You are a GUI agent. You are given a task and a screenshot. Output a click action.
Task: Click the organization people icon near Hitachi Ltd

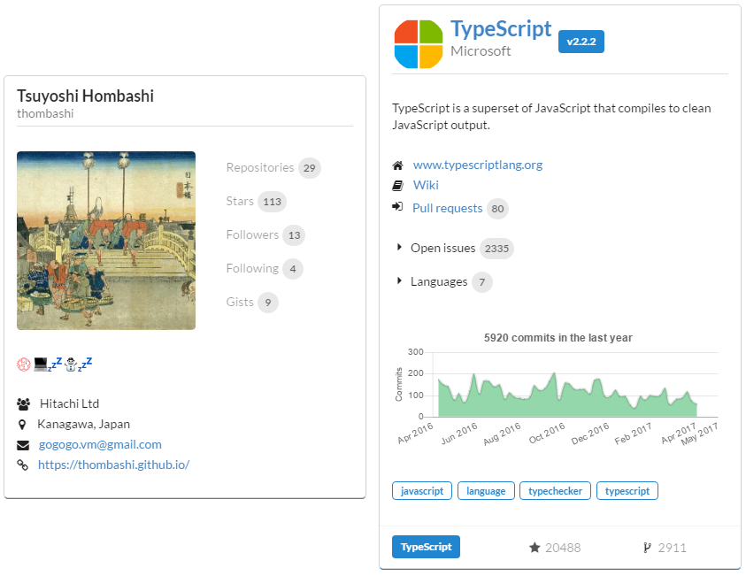pos(23,404)
